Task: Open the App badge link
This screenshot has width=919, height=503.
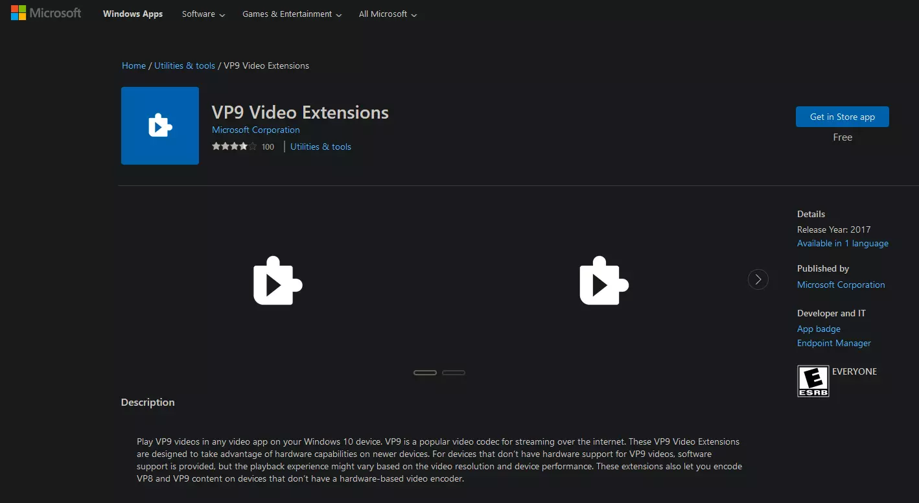Action: pyautogui.click(x=819, y=329)
